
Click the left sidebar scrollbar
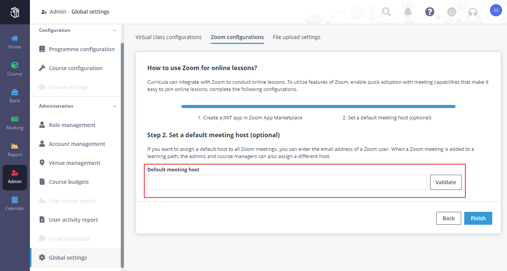(122, 155)
